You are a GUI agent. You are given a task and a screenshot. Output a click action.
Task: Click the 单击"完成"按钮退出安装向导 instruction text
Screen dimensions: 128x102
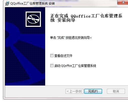click(x=71, y=38)
